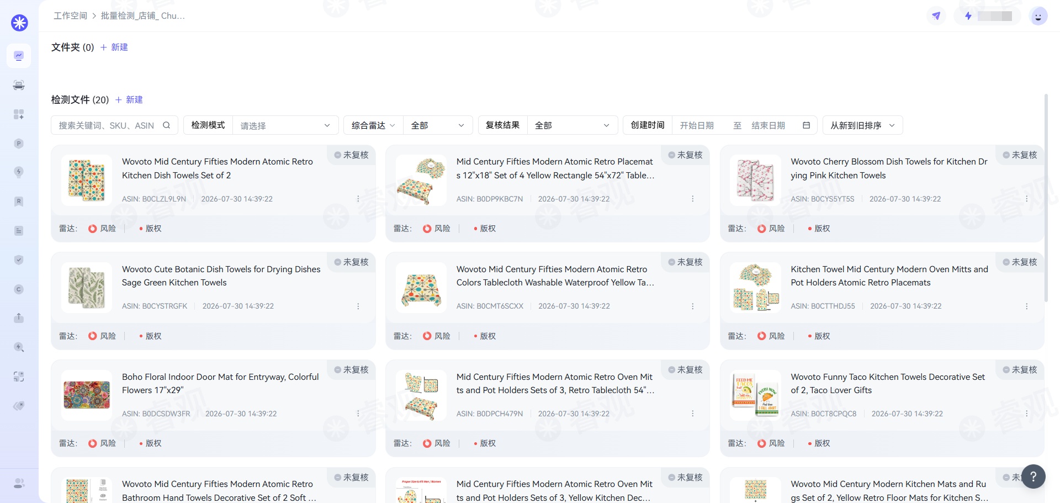Open the cherry blossom towels thumbnail
The height and width of the screenshot is (503, 1060).
[x=755, y=180]
